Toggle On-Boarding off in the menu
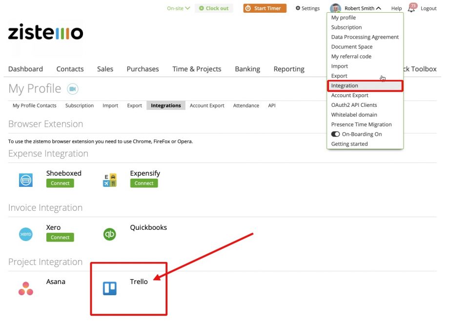The image size is (449, 324). point(335,134)
